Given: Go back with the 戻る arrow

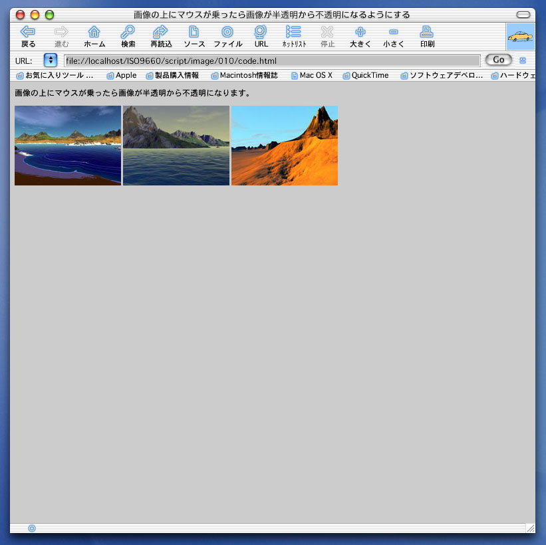Looking at the screenshot, I should 28,36.
